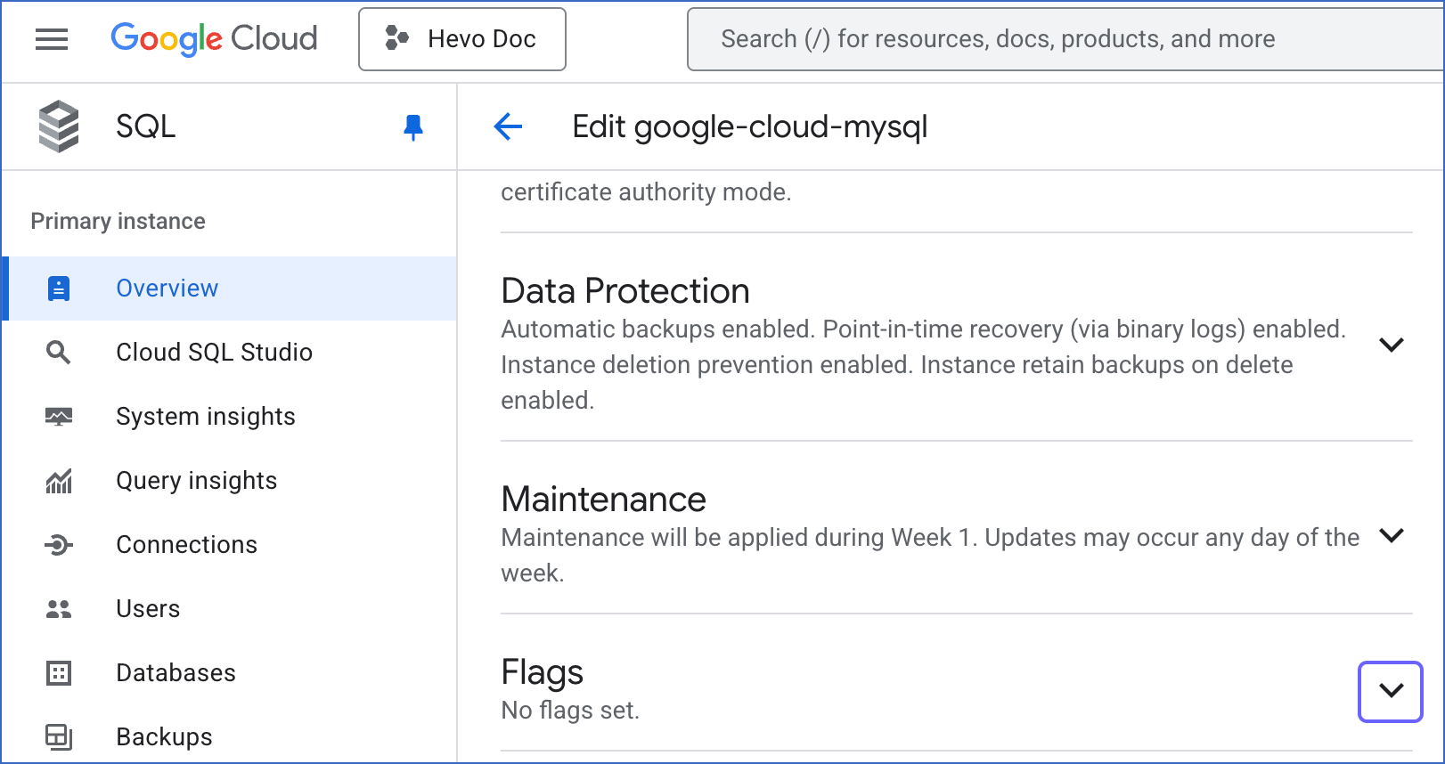Click the 'Primary instance' label
The width and height of the screenshot is (1445, 764).
[x=118, y=221]
